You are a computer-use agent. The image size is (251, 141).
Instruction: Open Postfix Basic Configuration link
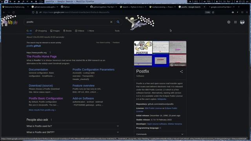[x=46, y=98]
